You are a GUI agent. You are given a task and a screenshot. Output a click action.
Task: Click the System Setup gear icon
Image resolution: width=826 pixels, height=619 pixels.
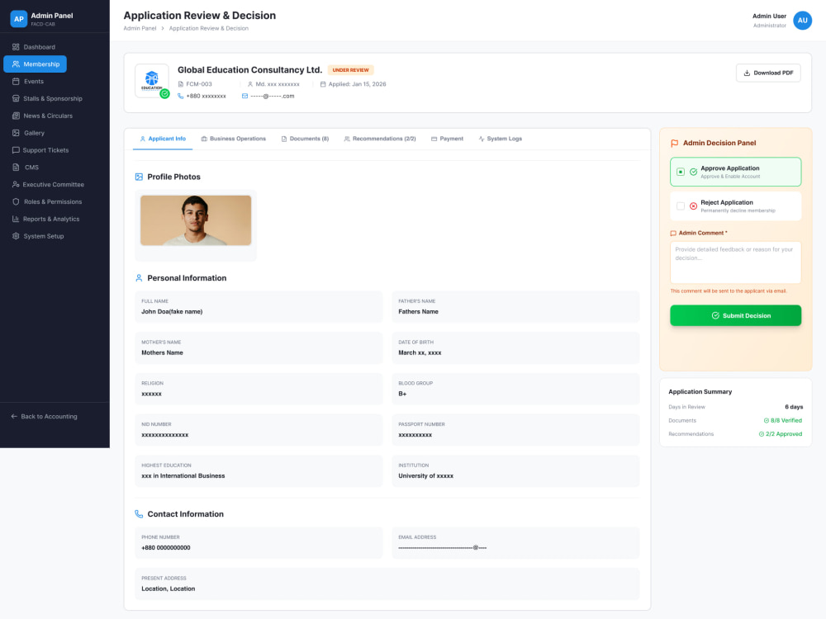16,236
